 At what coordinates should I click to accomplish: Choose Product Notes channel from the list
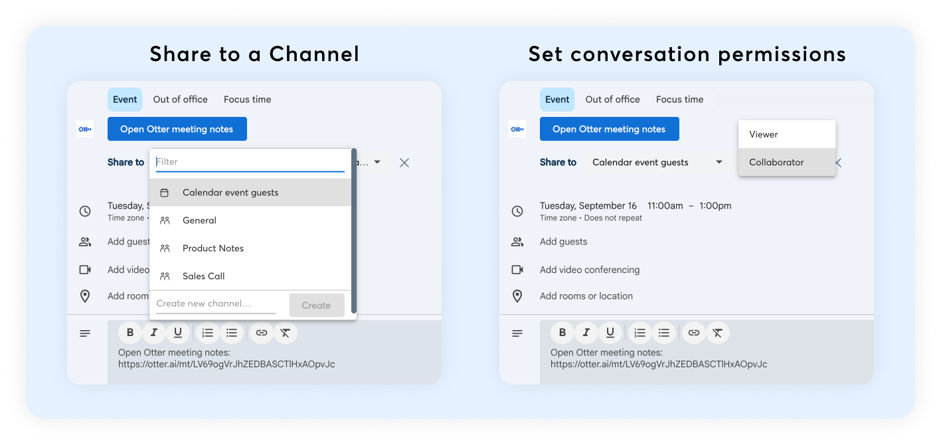pos(213,248)
